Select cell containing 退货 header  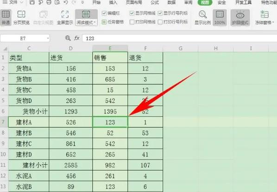(145, 58)
